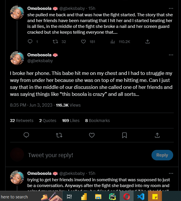Open the 32 Retweets list
Image resolution: width=181 pixels, height=201 pixels.
(22, 120)
